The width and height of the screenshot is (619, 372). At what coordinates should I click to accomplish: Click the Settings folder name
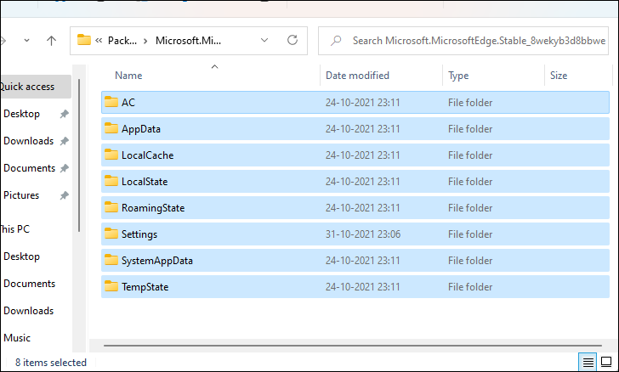tap(139, 234)
